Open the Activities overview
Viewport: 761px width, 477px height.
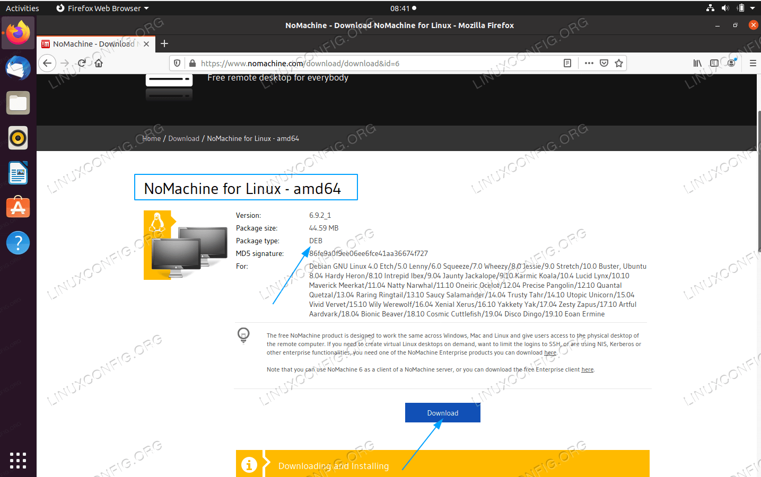[22, 8]
